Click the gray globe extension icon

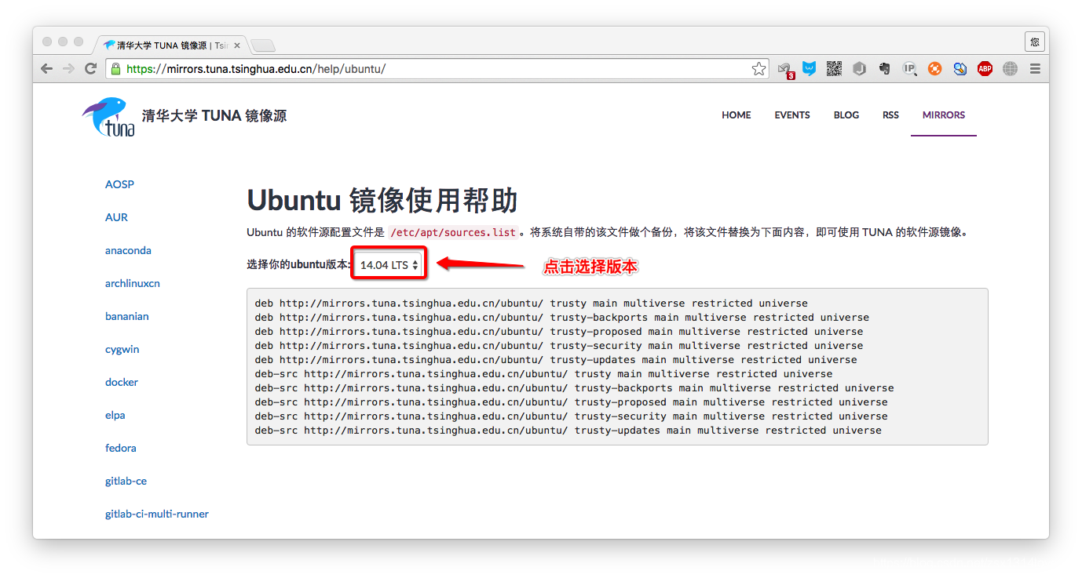pyautogui.click(x=1010, y=69)
